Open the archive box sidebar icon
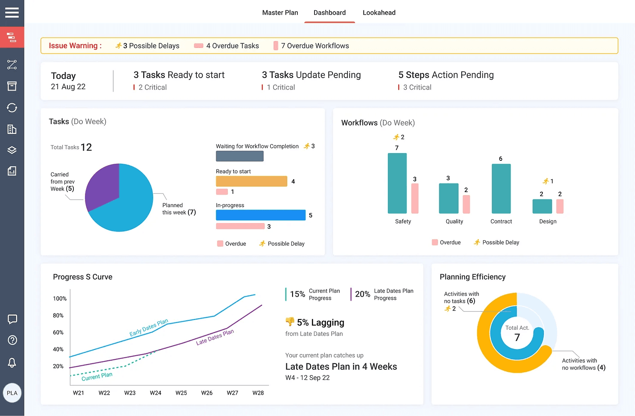This screenshot has width=635, height=416. pos(12,86)
